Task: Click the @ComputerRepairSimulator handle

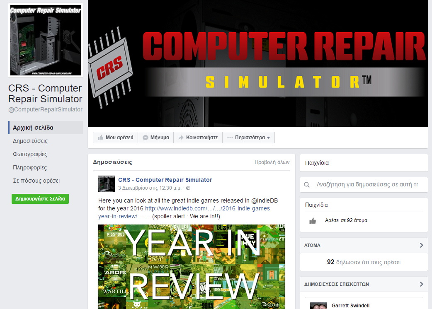Action: (46, 109)
